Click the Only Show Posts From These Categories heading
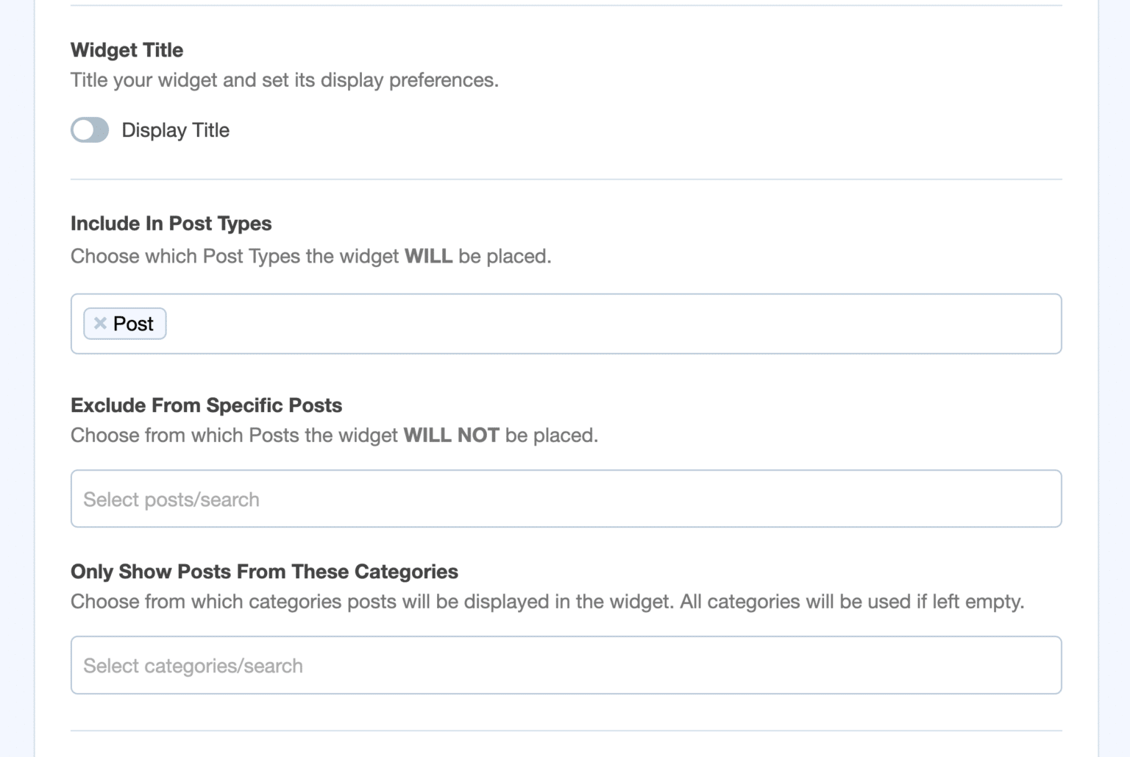 point(264,572)
